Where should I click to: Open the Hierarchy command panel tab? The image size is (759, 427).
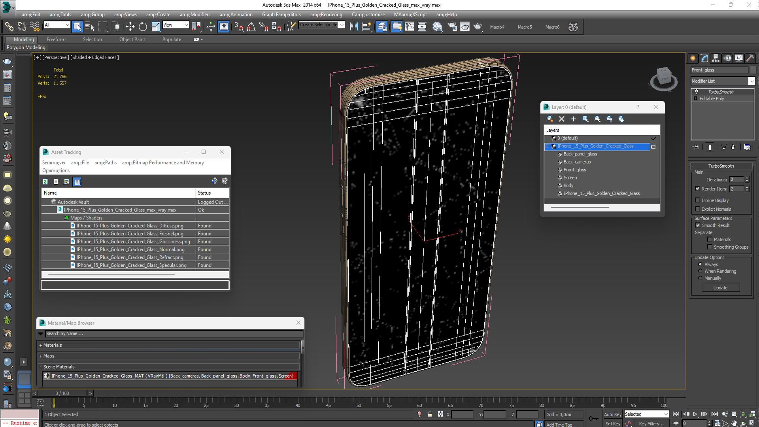point(716,58)
